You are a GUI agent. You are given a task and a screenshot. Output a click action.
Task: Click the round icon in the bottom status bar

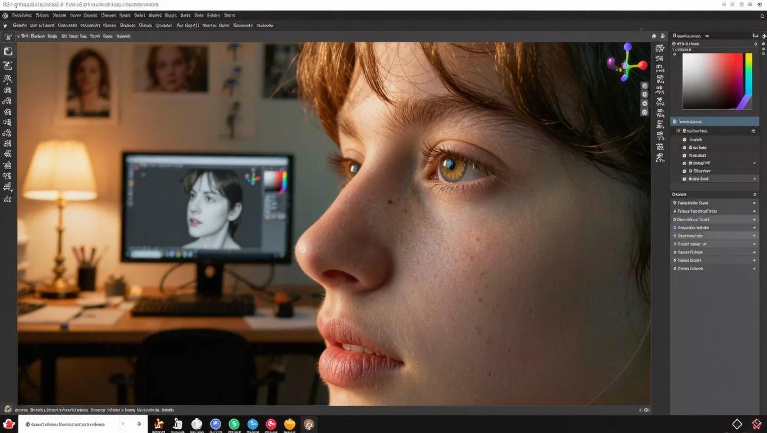(x=8, y=409)
